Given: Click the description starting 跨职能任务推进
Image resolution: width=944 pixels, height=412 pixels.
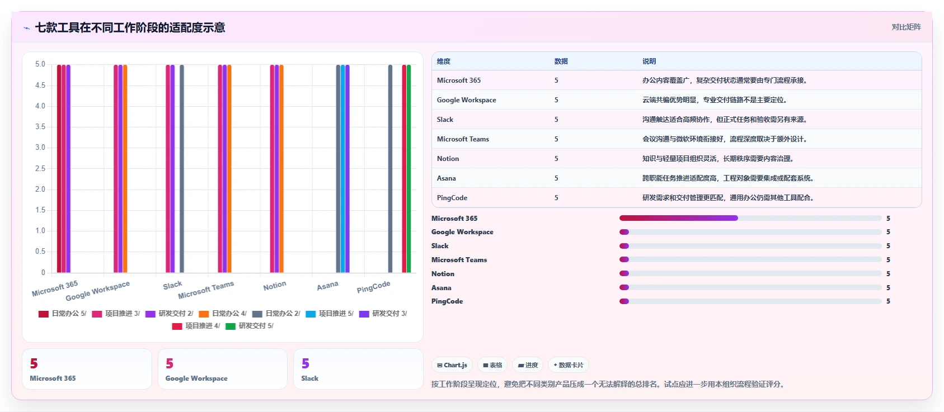Looking at the screenshot, I should pos(728,178).
